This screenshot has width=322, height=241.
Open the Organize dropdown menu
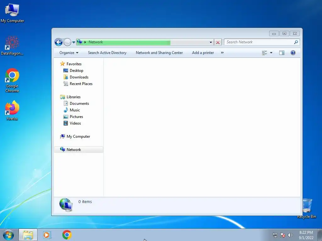click(x=69, y=53)
